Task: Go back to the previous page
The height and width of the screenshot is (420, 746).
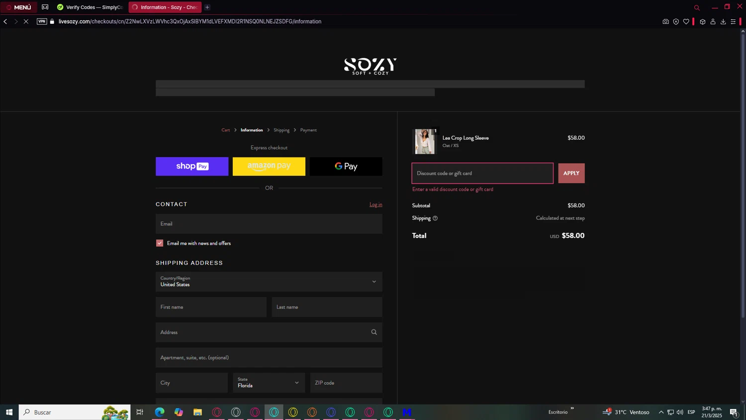Action: pyautogui.click(x=5, y=21)
